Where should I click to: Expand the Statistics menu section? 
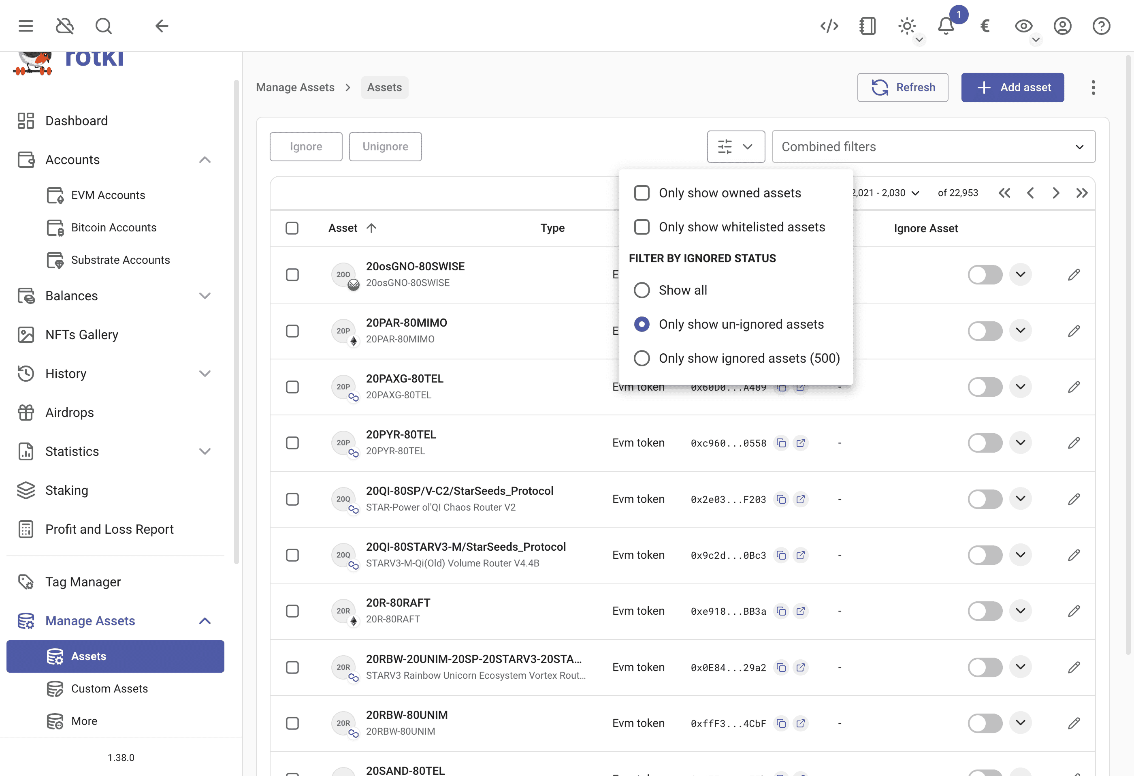click(205, 451)
